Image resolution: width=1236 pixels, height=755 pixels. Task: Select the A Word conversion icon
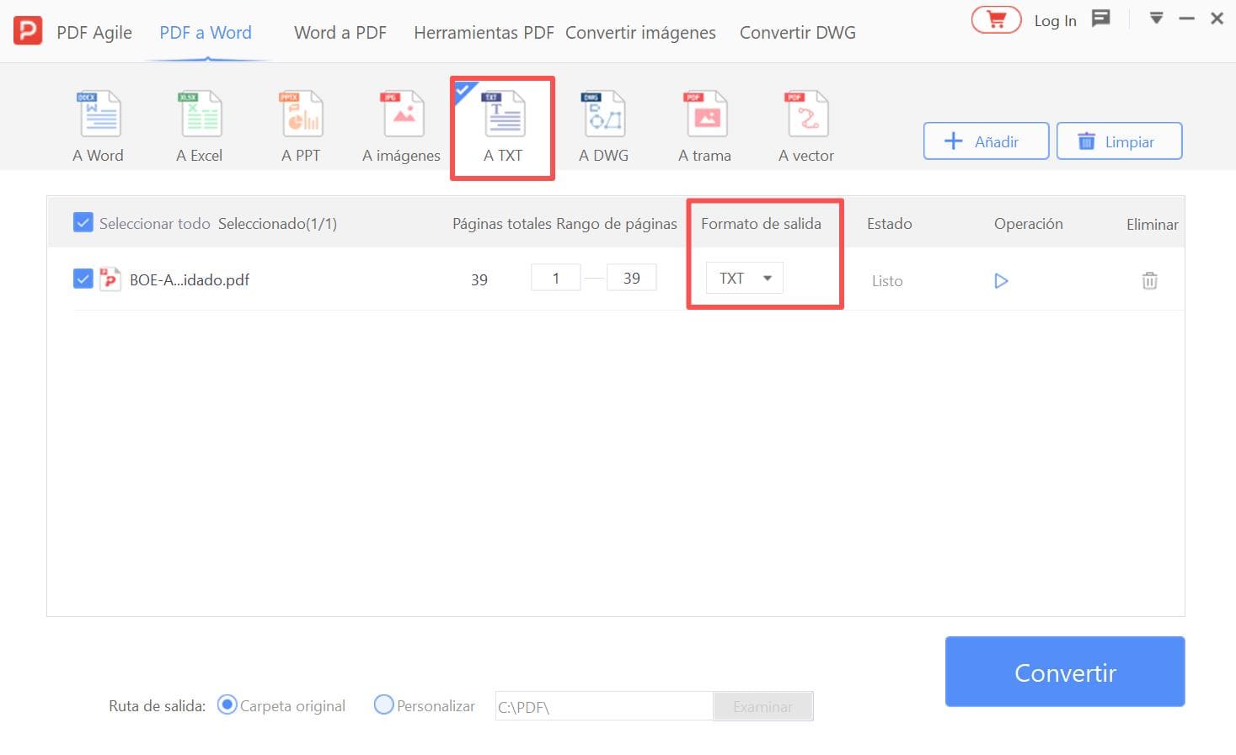click(99, 115)
